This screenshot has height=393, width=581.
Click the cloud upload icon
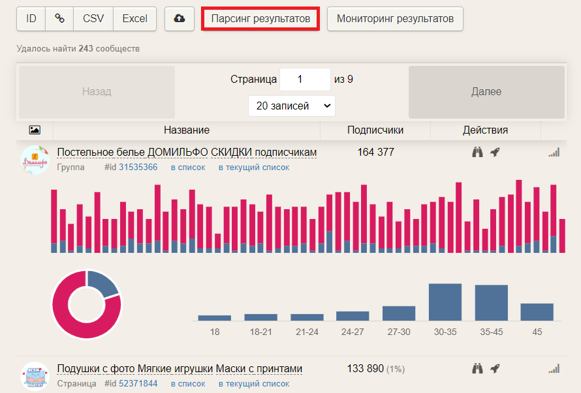(180, 19)
